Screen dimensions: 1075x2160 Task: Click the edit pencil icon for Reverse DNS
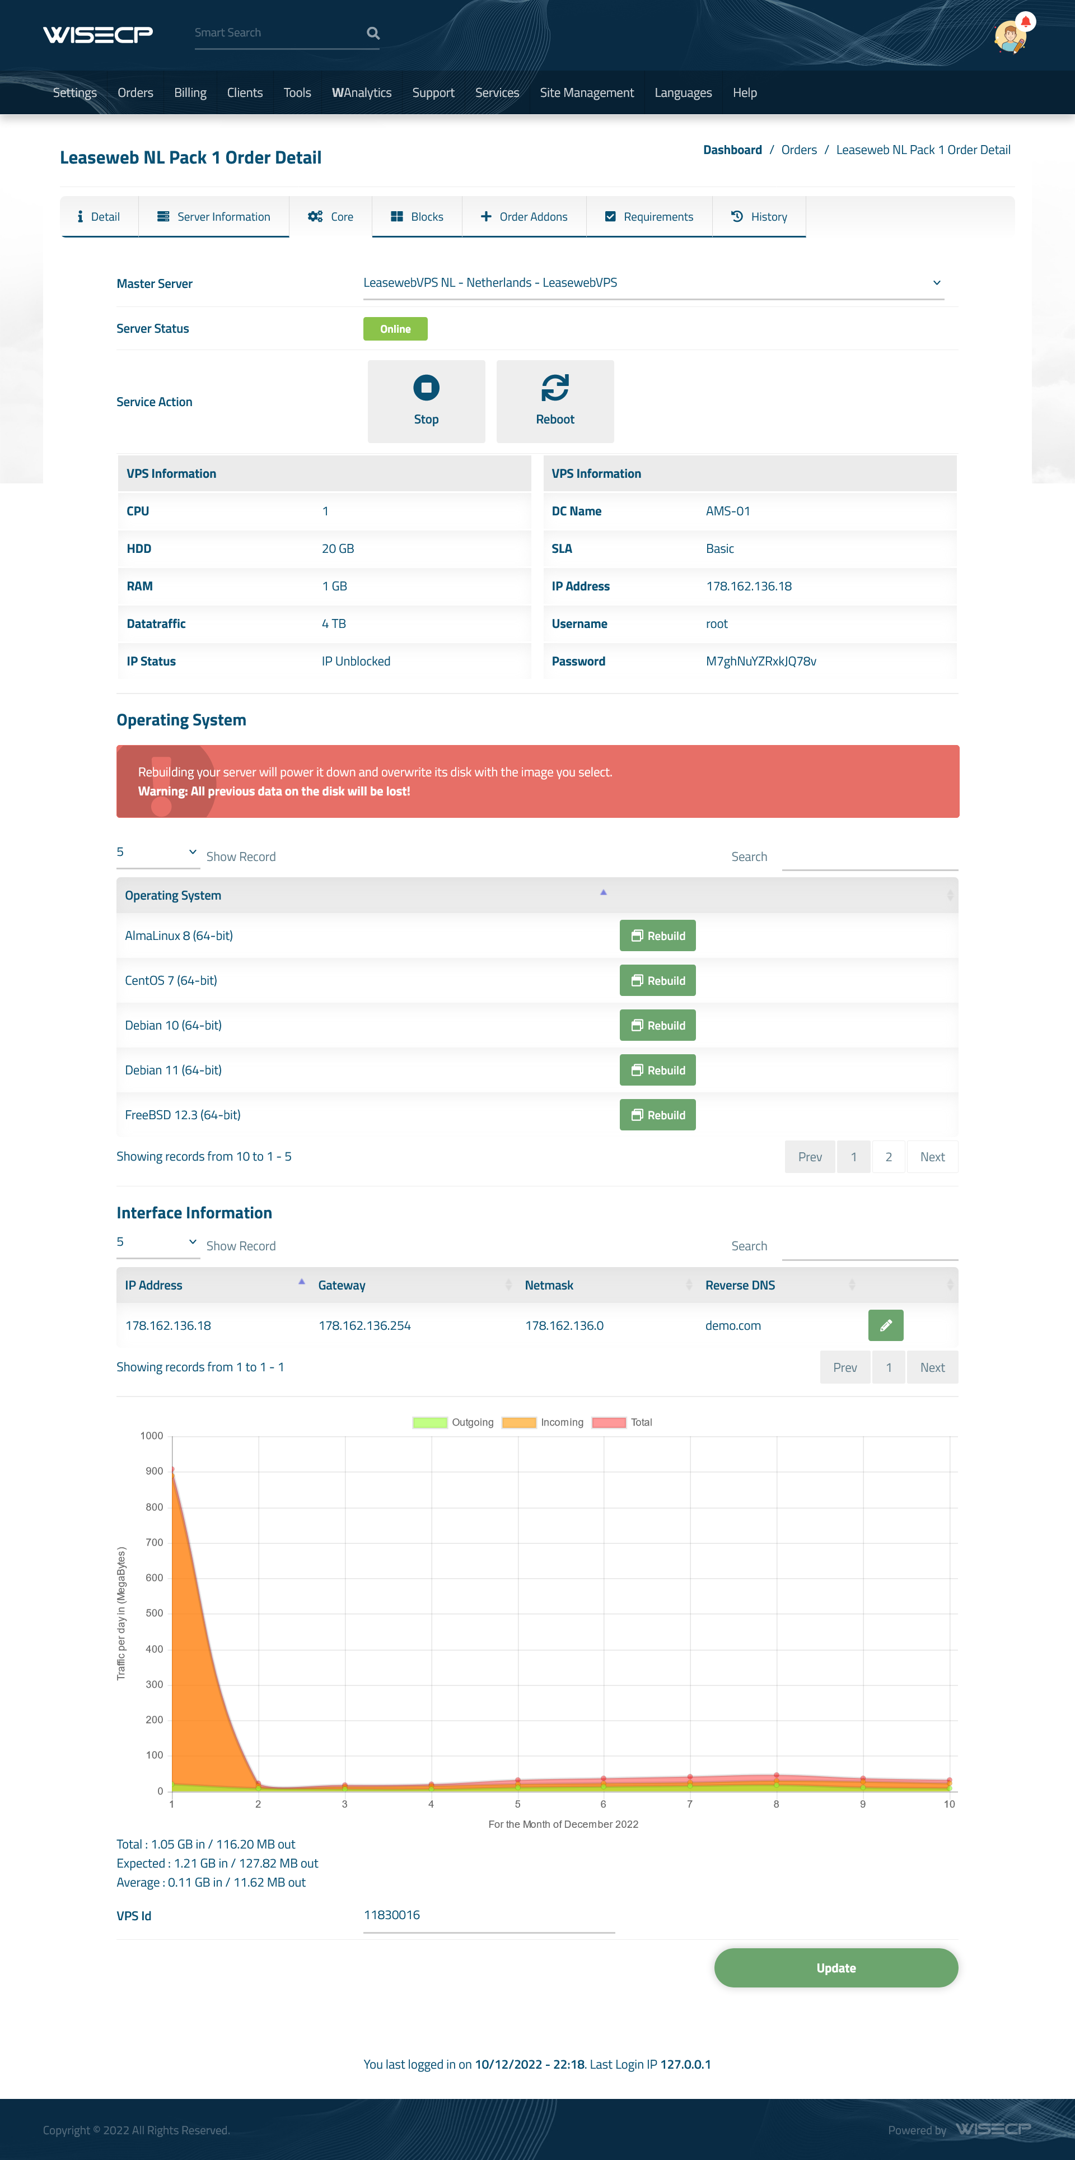pyautogui.click(x=885, y=1325)
